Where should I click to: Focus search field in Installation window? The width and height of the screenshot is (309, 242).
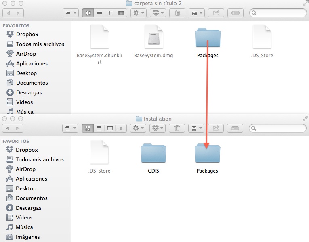click(277, 128)
